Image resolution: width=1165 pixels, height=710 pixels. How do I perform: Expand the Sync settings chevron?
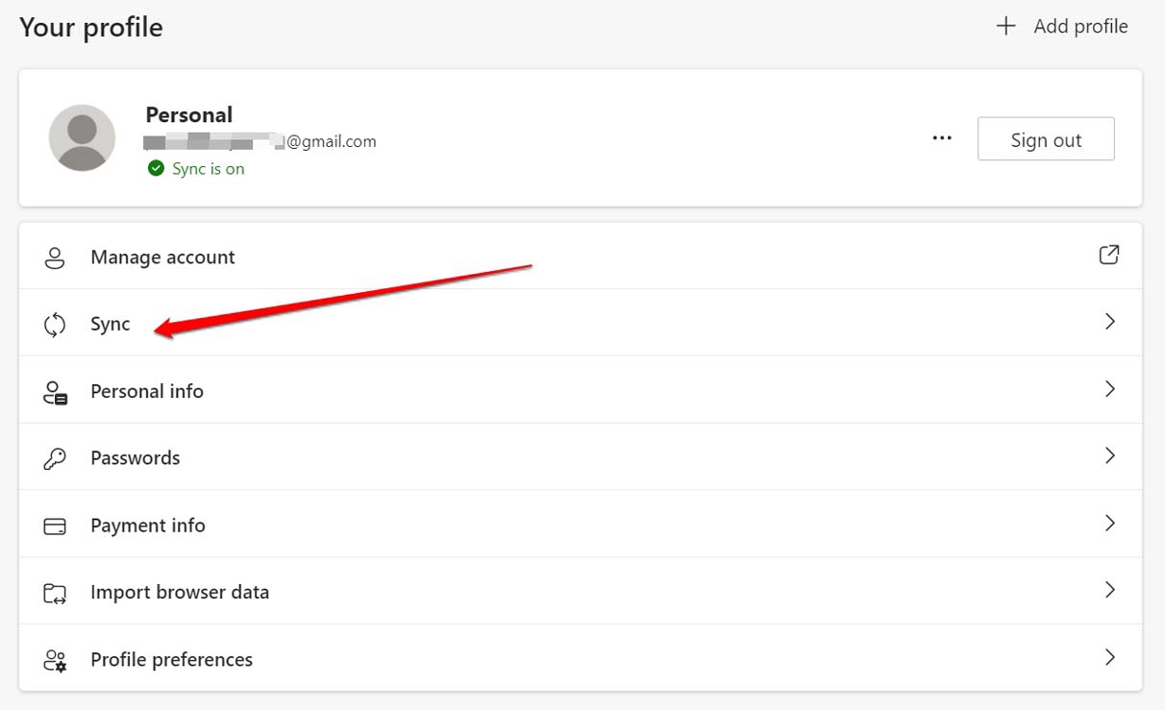pos(1110,322)
